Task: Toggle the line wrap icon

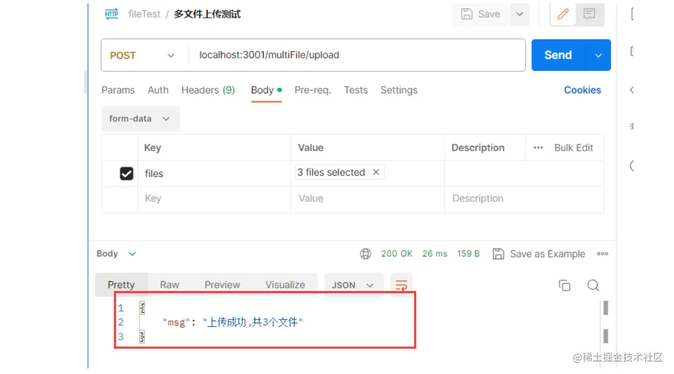Action: (x=401, y=286)
